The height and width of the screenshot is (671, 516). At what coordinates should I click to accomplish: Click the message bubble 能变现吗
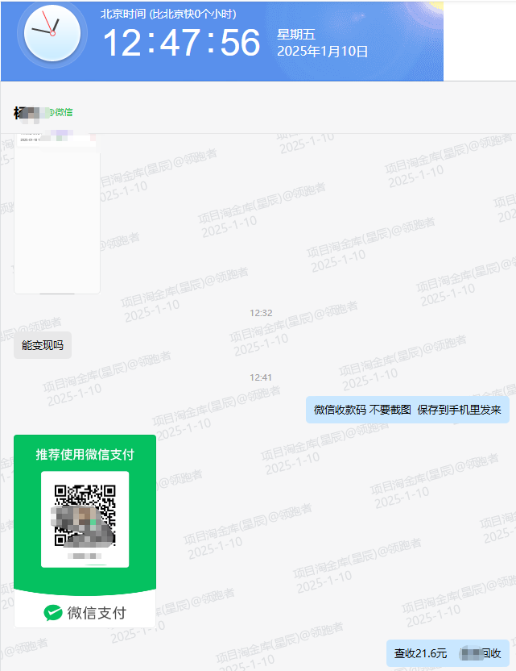(43, 345)
